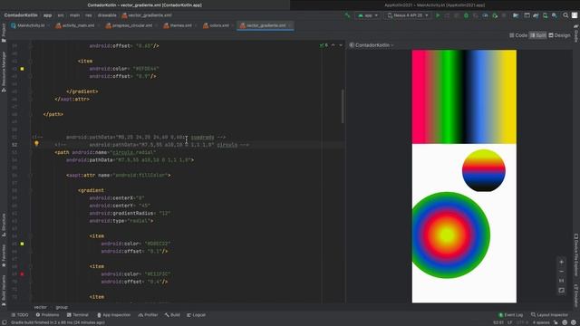Click the zoom-to-fit preview icon
580x326 pixels.
562,291
